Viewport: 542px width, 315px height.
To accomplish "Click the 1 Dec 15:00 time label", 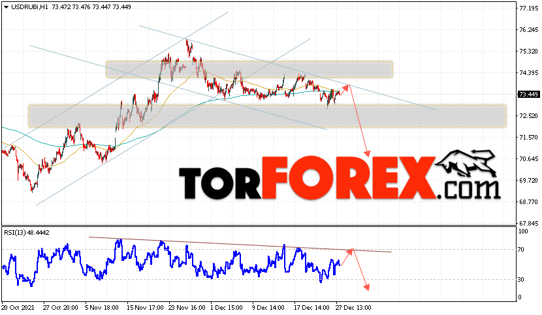I will (x=227, y=307).
